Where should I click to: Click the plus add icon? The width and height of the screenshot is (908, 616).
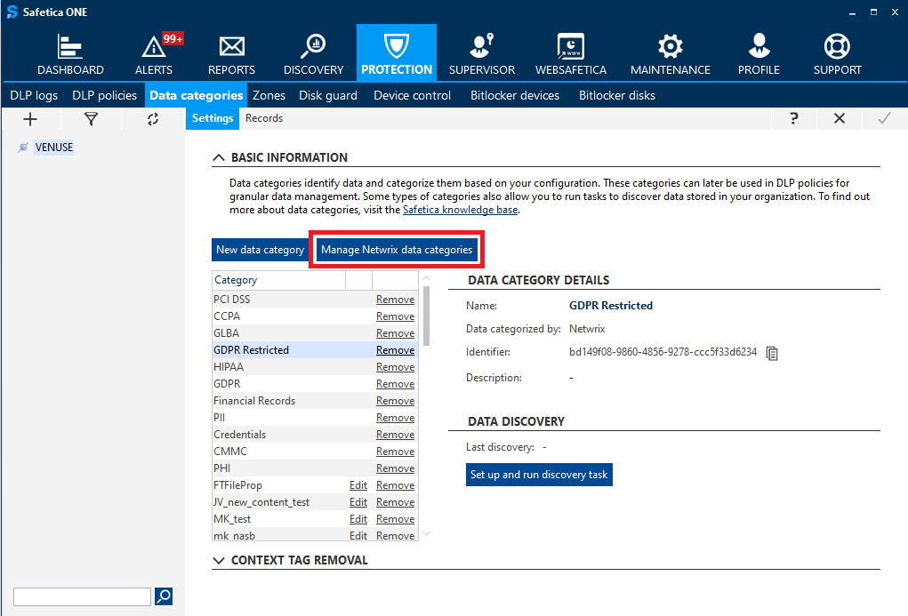click(30, 119)
